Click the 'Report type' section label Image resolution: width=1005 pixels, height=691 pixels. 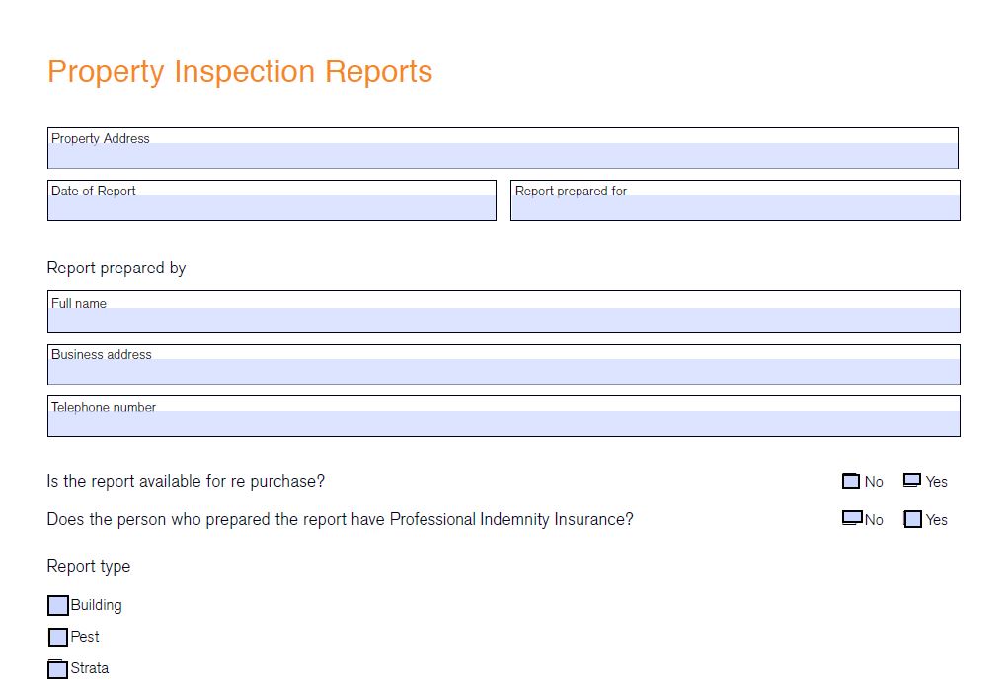tap(89, 566)
